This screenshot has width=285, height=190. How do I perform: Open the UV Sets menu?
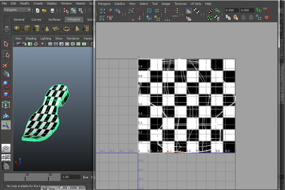(x=196, y=4)
